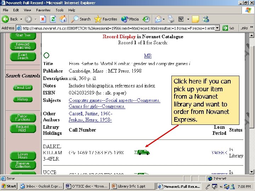Open the View menu
Screen dimensions: 255x191
(27, 10)
